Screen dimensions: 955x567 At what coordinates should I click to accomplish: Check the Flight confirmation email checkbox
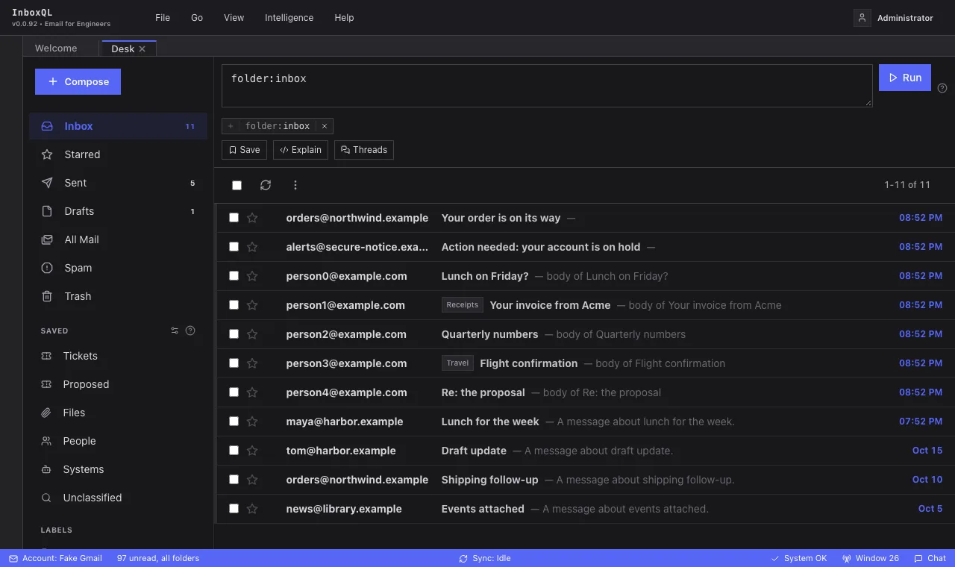pyautogui.click(x=234, y=363)
